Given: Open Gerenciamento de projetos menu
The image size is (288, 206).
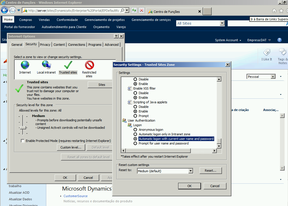Looking at the screenshot, I should (105, 20).
